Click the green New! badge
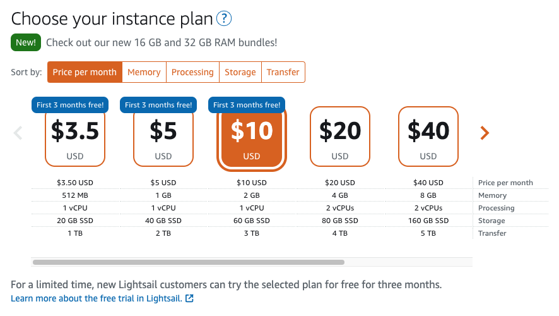Screen dimensions: 559x316 click(x=26, y=43)
